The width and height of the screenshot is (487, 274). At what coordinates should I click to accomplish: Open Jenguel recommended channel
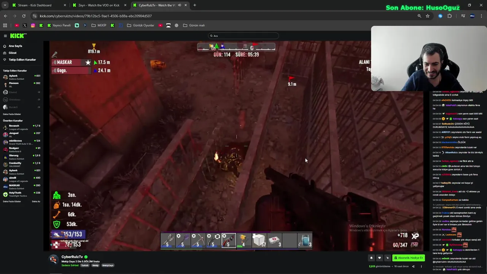click(x=22, y=134)
